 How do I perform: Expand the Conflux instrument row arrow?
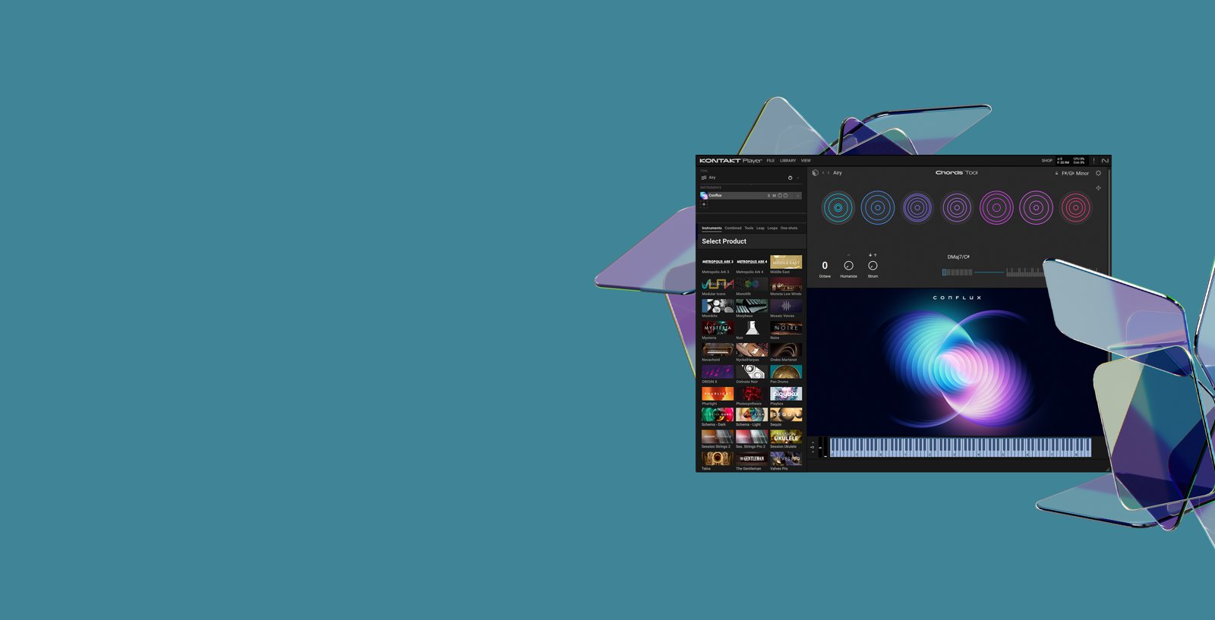[x=797, y=196]
